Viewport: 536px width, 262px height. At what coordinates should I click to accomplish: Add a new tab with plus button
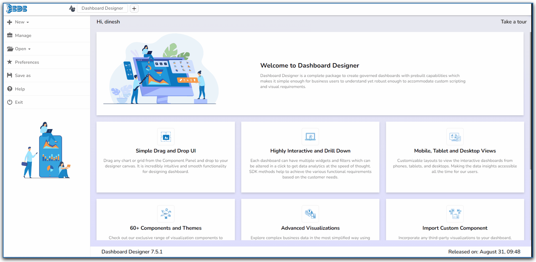134,9
